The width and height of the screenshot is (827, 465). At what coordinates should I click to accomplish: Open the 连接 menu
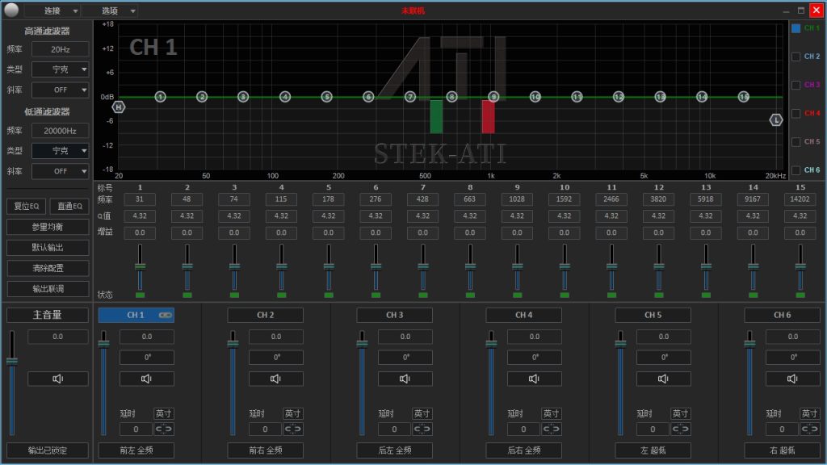click(x=52, y=10)
